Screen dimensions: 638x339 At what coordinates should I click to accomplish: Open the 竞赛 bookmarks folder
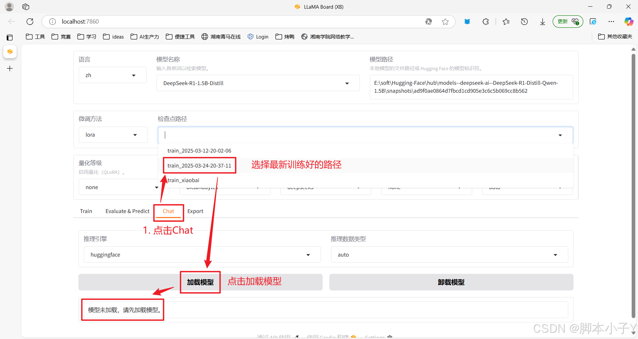point(61,37)
